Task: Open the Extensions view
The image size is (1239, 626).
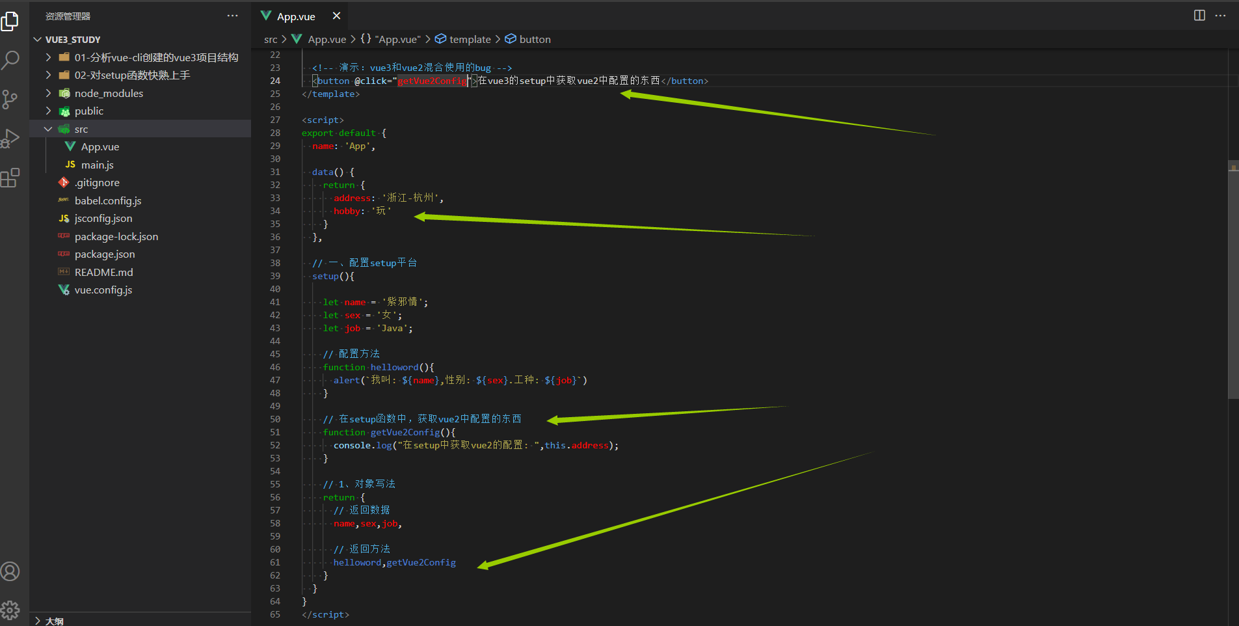Action: (x=10, y=177)
